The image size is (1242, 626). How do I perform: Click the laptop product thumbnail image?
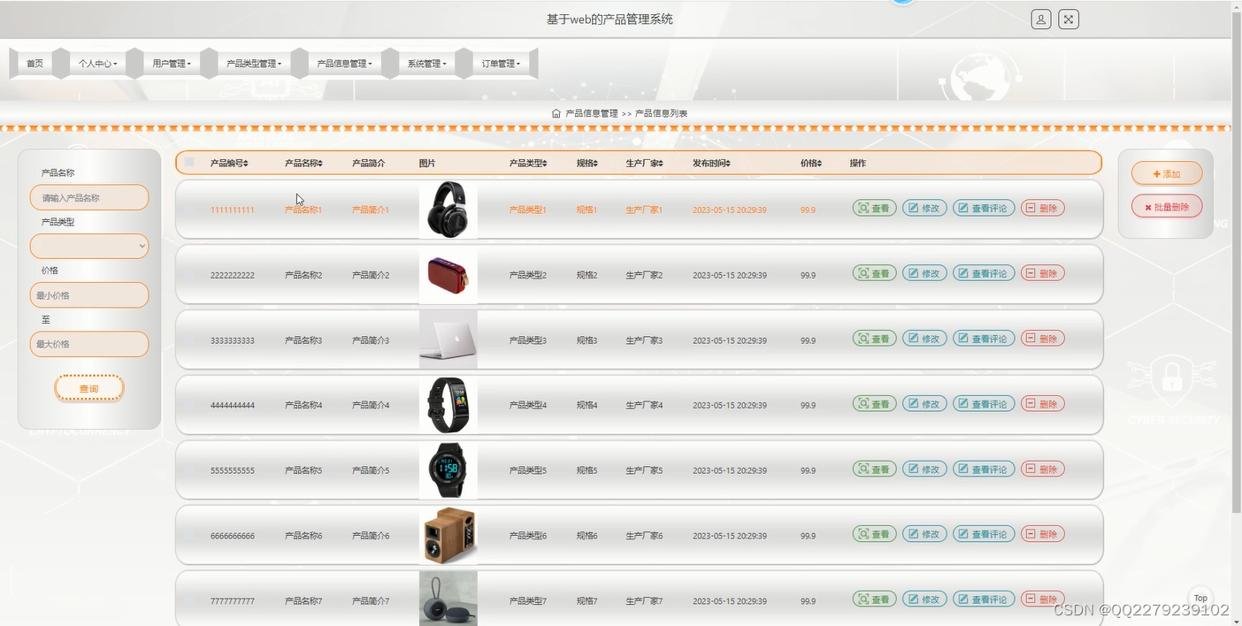[448, 340]
